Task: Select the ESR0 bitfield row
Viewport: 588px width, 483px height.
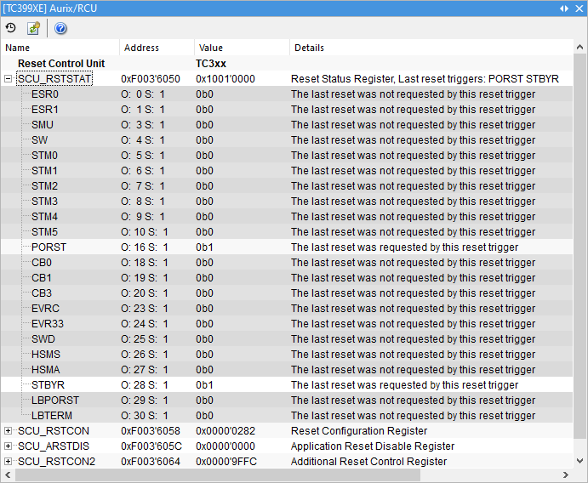Action: click(45, 94)
